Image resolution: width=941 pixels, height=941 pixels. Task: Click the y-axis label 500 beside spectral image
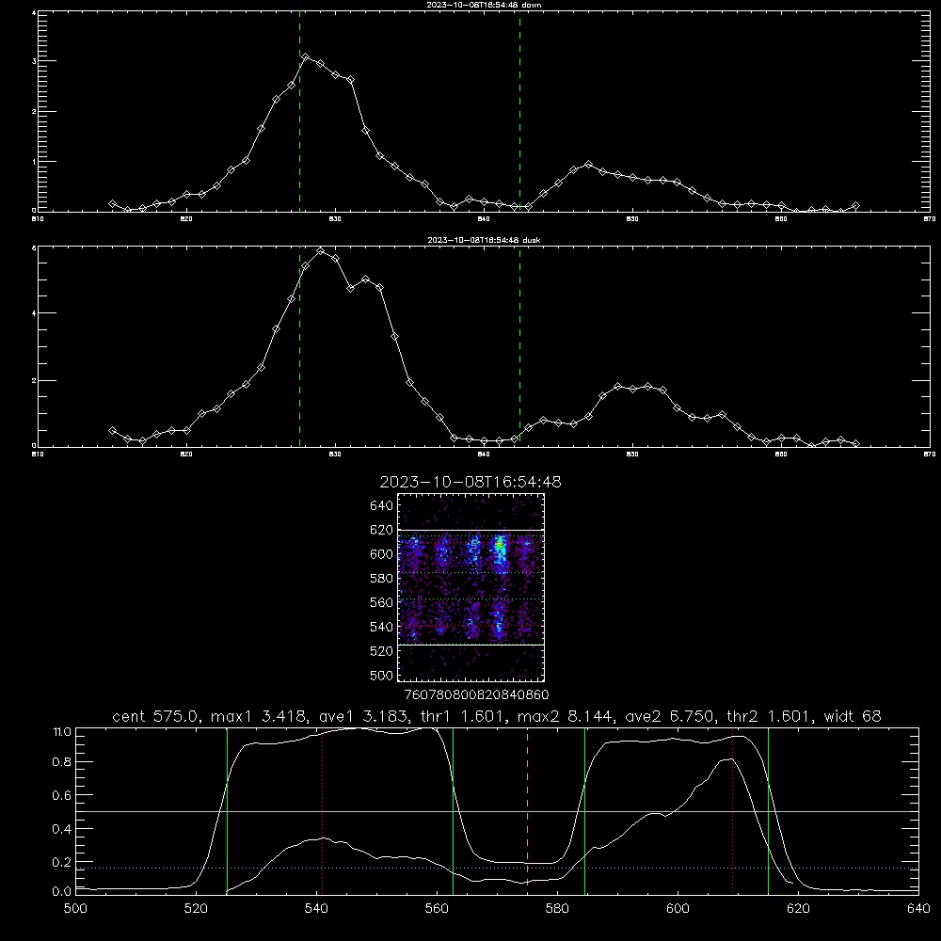pyautogui.click(x=382, y=675)
